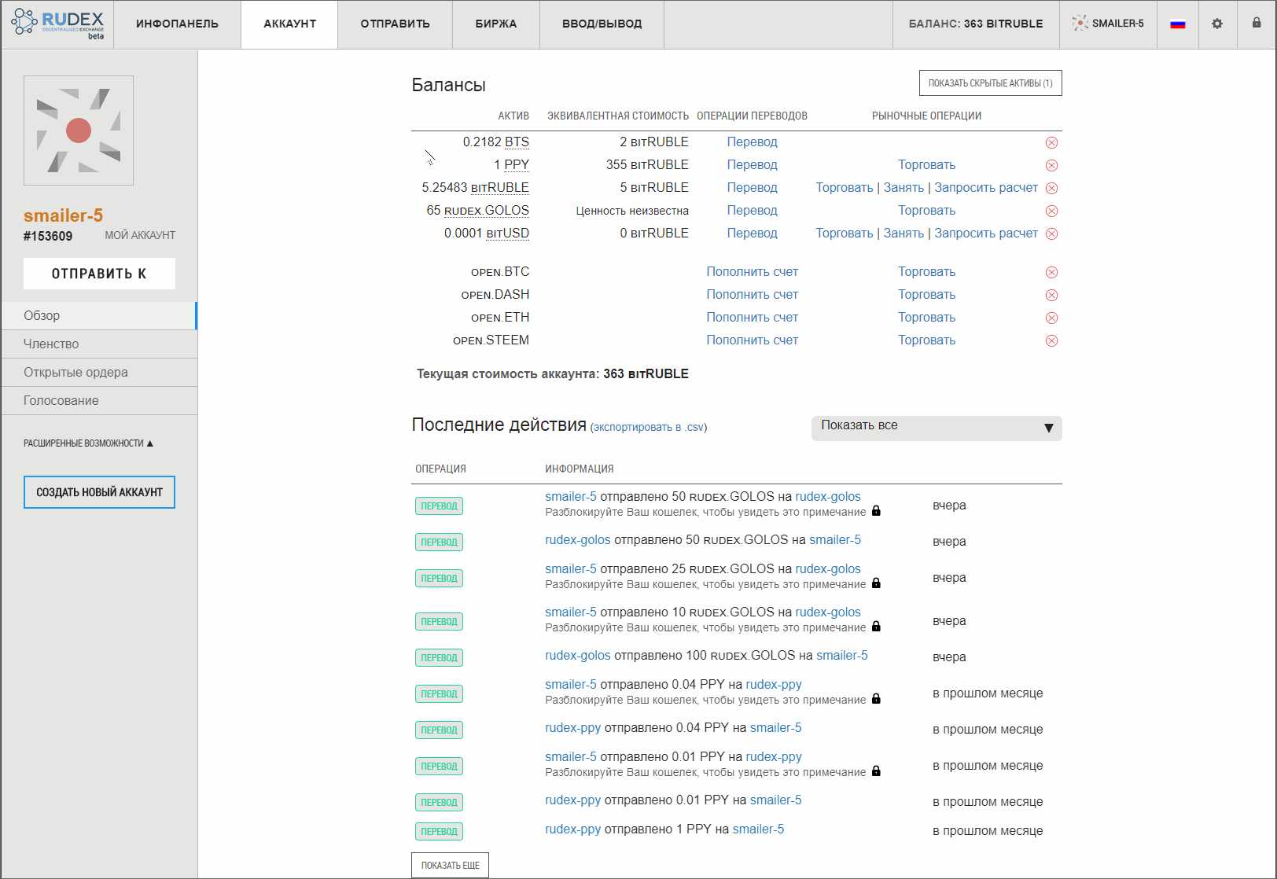Click Торговать link for PPY
Image resolution: width=1277 pixels, height=879 pixels.
(926, 164)
